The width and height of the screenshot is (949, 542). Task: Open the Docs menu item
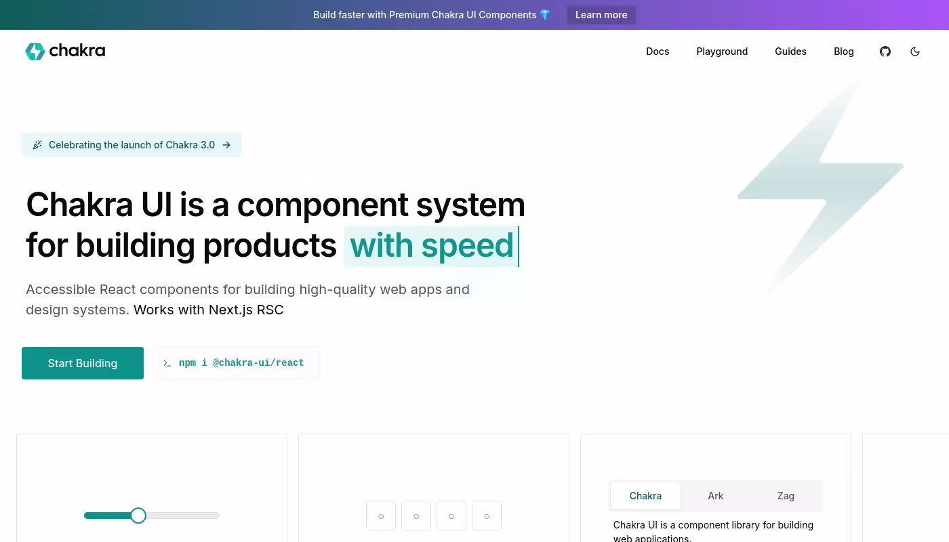click(x=658, y=51)
